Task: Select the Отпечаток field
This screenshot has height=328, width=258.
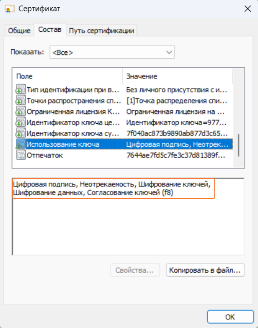Action: tap(45, 155)
